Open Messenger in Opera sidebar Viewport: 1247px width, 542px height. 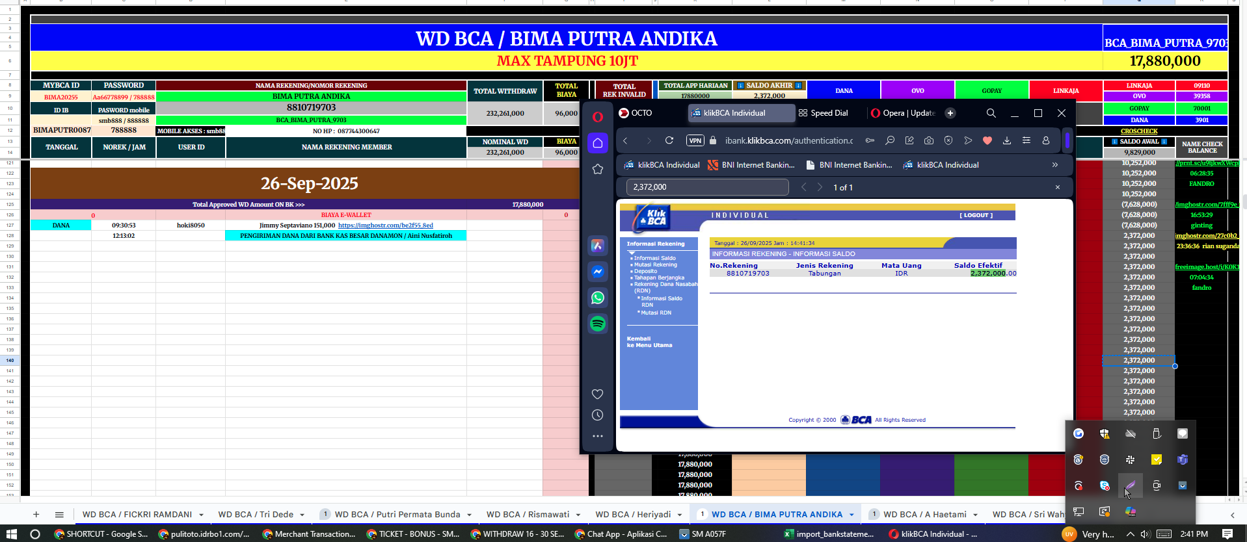pyautogui.click(x=598, y=272)
